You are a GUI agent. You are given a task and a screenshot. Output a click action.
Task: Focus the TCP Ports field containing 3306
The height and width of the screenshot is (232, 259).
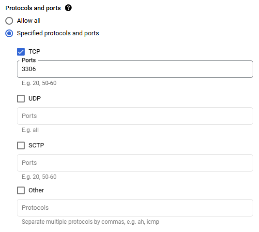(135, 69)
